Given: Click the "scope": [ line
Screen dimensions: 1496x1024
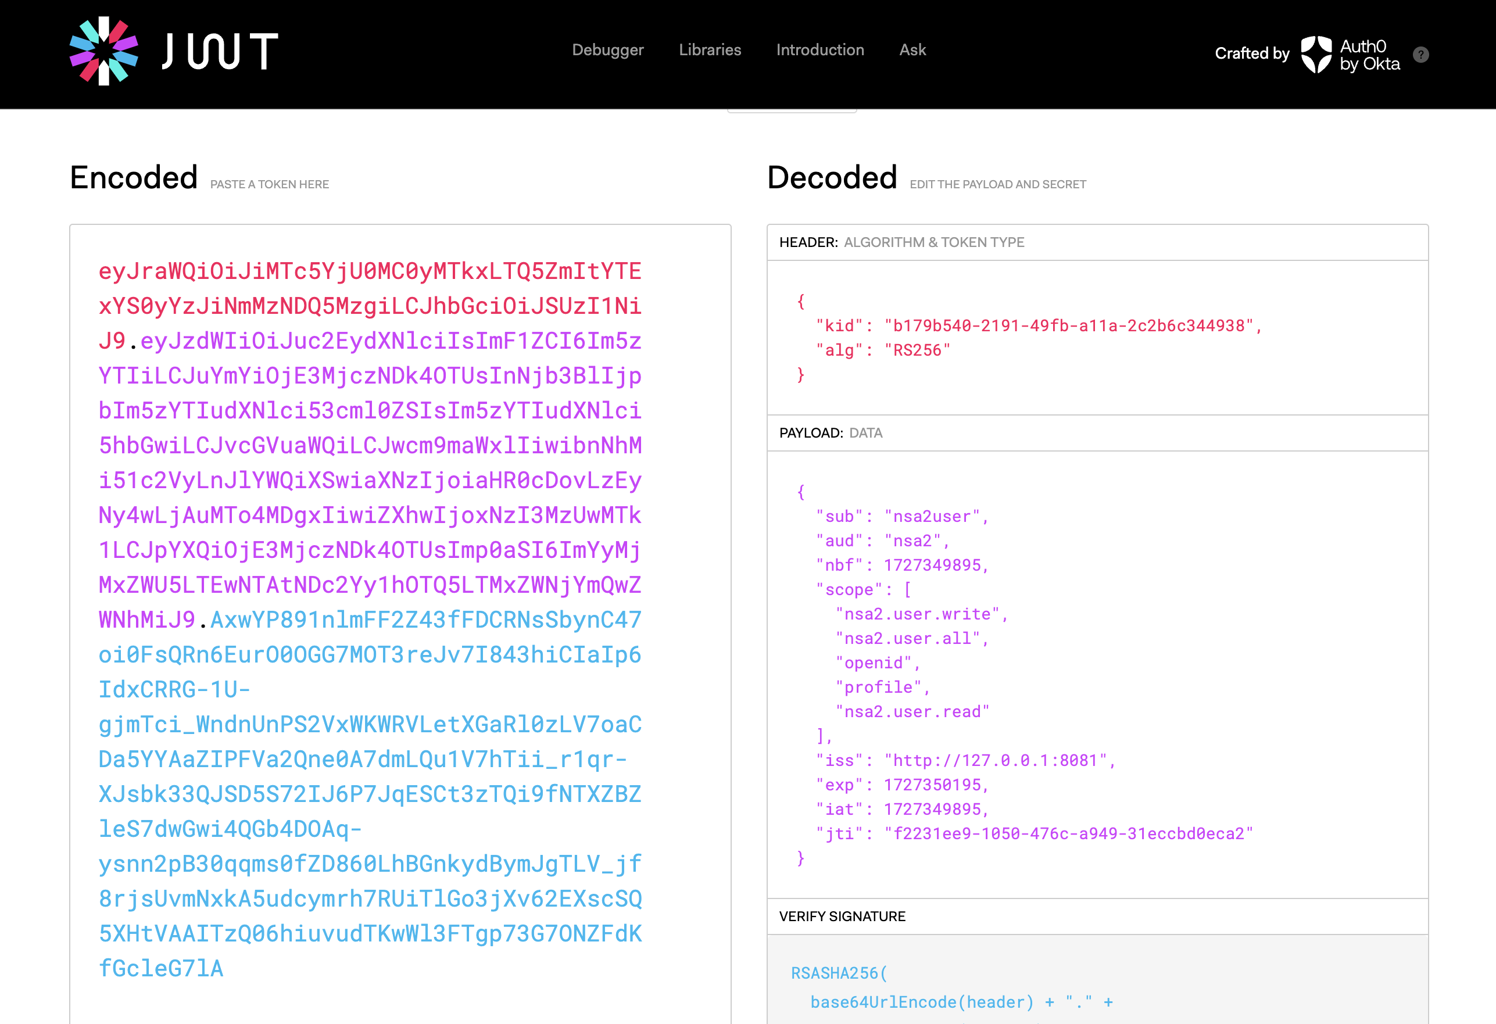Looking at the screenshot, I should tap(864, 589).
